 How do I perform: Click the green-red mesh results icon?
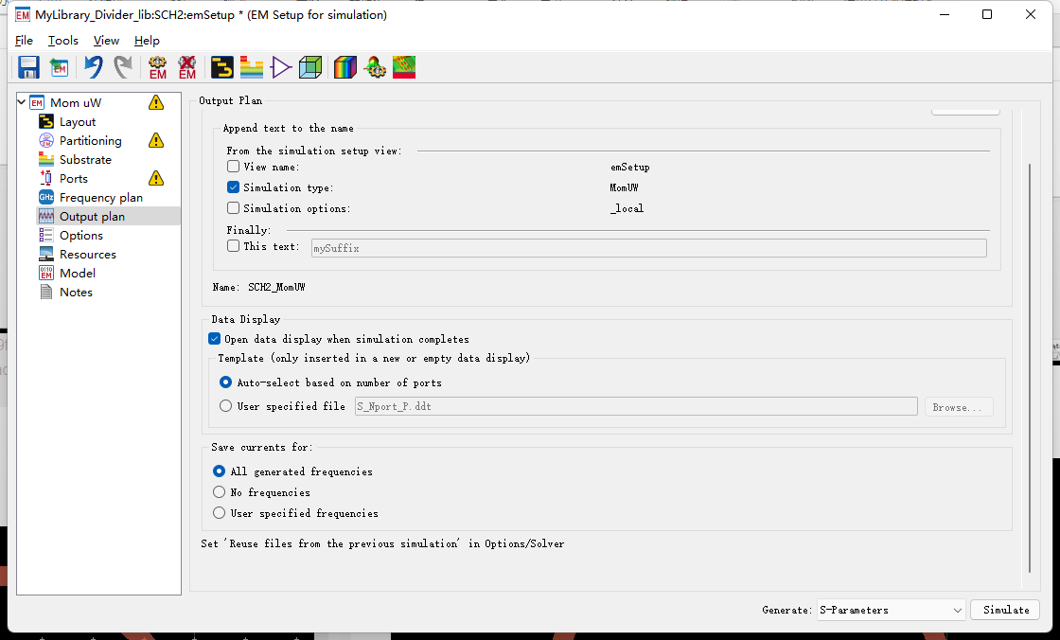pos(404,67)
